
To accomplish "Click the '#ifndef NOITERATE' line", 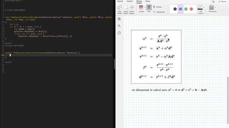I will point(15,46).
